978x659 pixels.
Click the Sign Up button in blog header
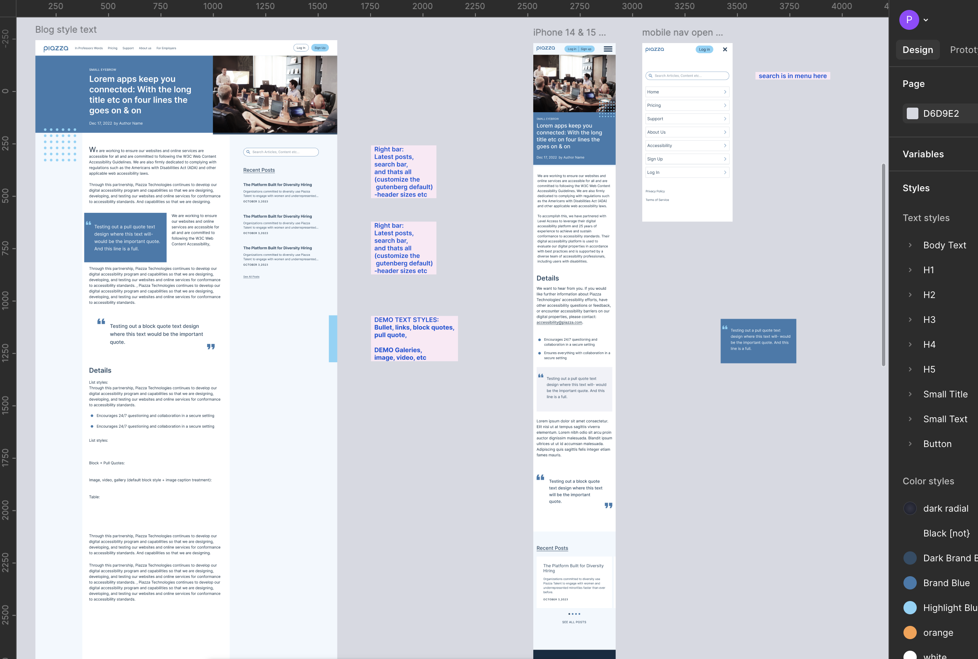[320, 48]
